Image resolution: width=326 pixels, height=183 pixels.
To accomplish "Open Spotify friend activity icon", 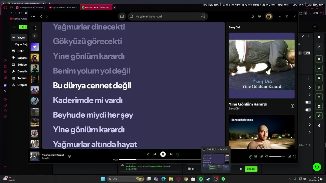I will [259, 17].
